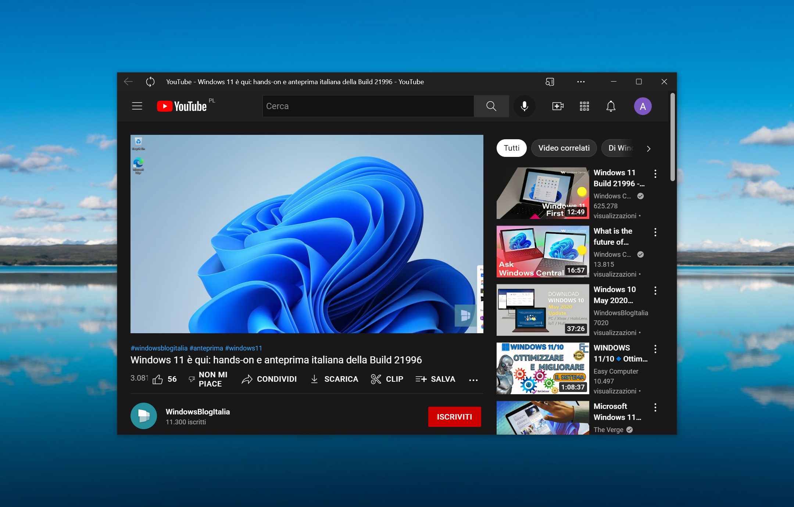Open the YouTube hamburger guide menu
This screenshot has width=794, height=507.
point(137,106)
